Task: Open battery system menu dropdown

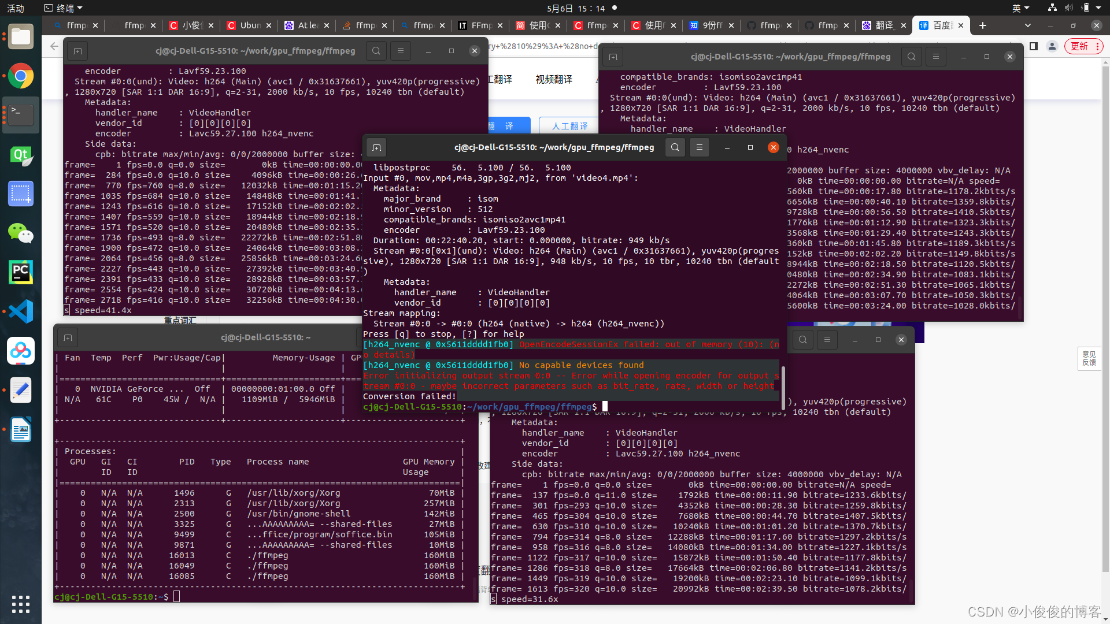Action: [1090, 8]
